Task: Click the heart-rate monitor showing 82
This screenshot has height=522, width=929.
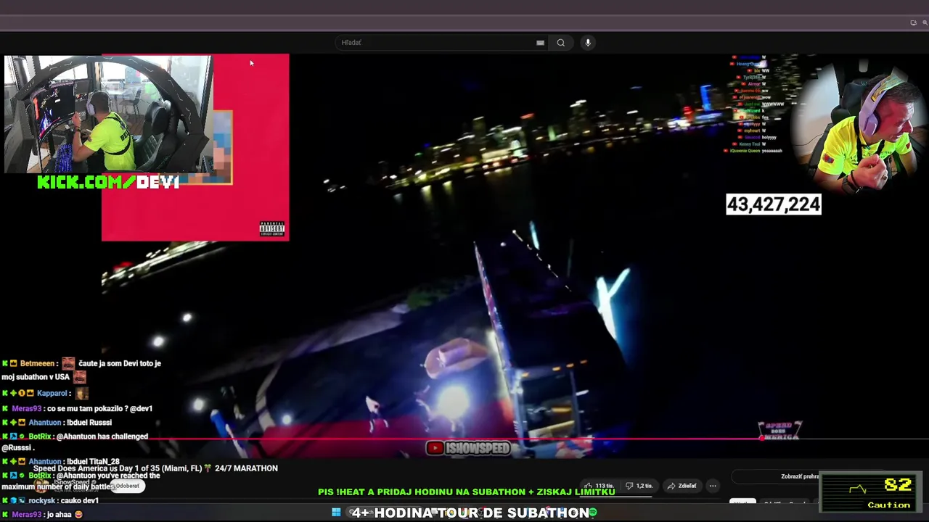Action: (x=870, y=492)
